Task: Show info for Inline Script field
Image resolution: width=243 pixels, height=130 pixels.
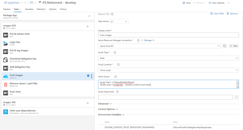Action: (115, 76)
